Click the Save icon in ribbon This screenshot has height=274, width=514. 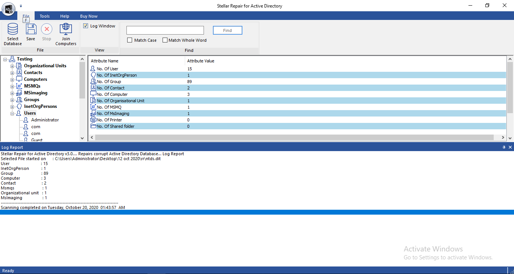30,29
